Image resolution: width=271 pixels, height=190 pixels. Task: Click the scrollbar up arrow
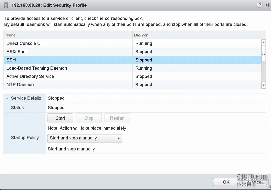[x=263, y=42]
